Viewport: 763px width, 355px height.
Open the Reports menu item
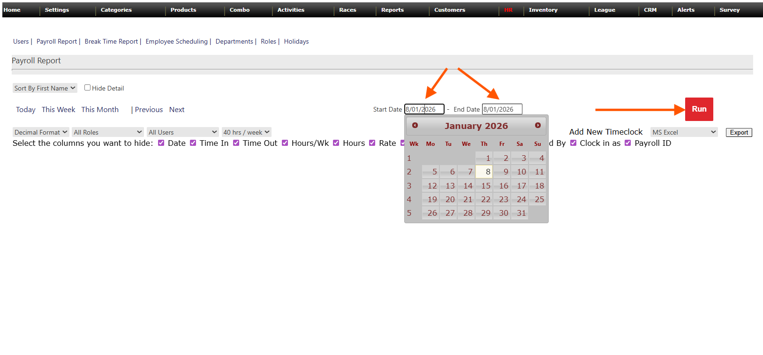click(x=392, y=10)
